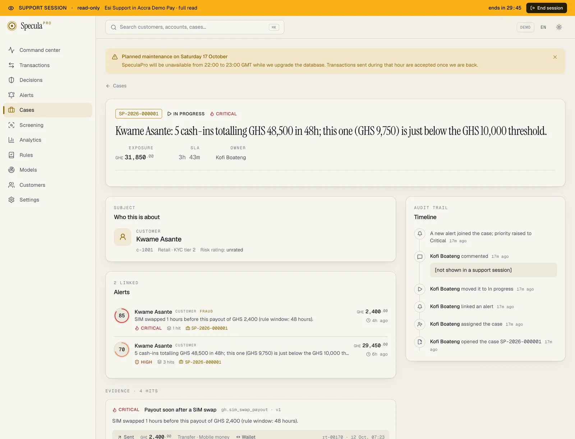Click the Analytics bar chart icon

click(11, 140)
